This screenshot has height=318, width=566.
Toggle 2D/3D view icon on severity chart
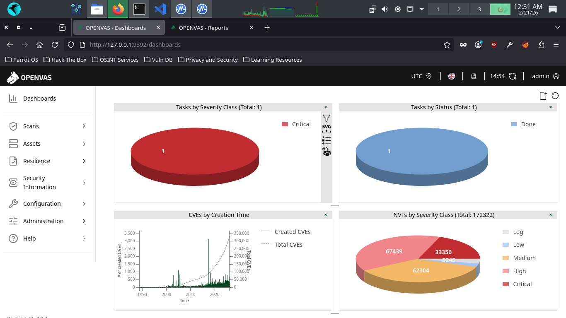(327, 152)
